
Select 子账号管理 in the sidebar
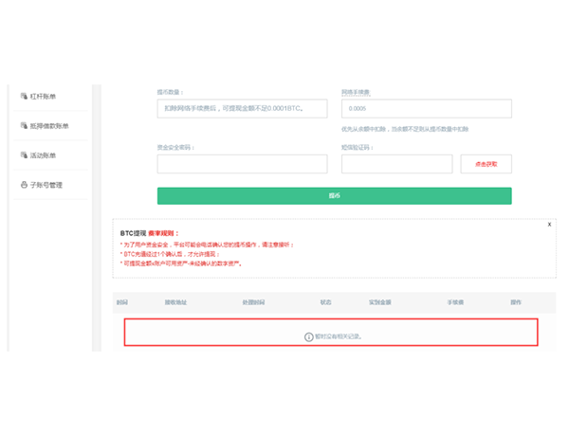[x=47, y=185]
